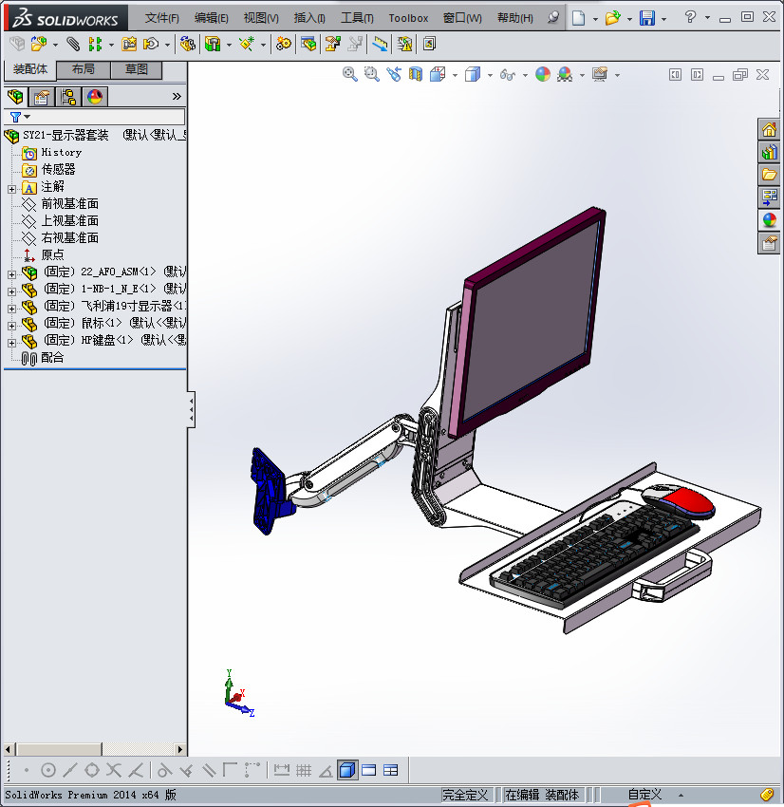Expand the HP键盘<1> component node
The height and width of the screenshot is (807, 784).
(11, 343)
